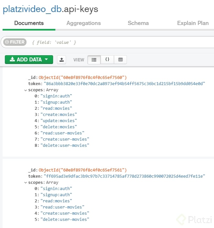The image size is (214, 228).
Task: Collapse scopes array in second document
Action: [x=26, y=183]
